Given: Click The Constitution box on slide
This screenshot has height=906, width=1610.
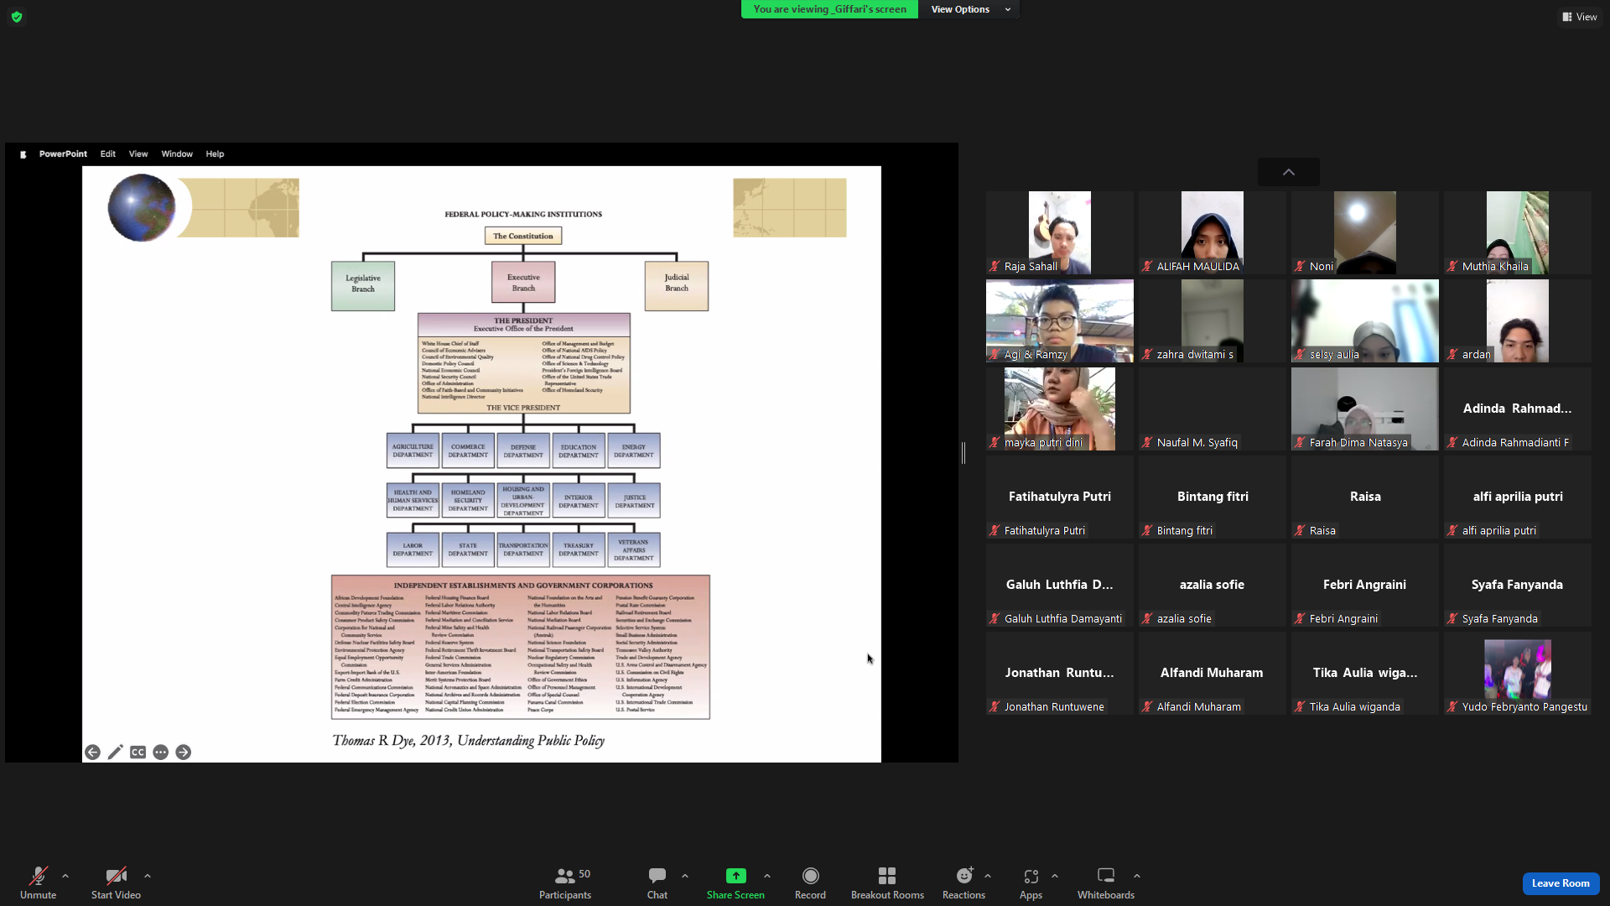Looking at the screenshot, I should pos(523,237).
